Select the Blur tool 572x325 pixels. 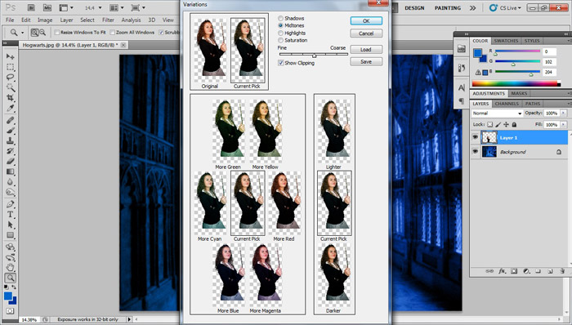tap(10, 182)
